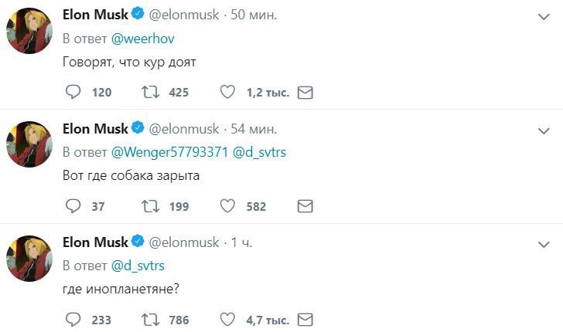563x332 pixels.
Task: Reply to the "где инопланетяне?" tweet
Action: pos(73,320)
